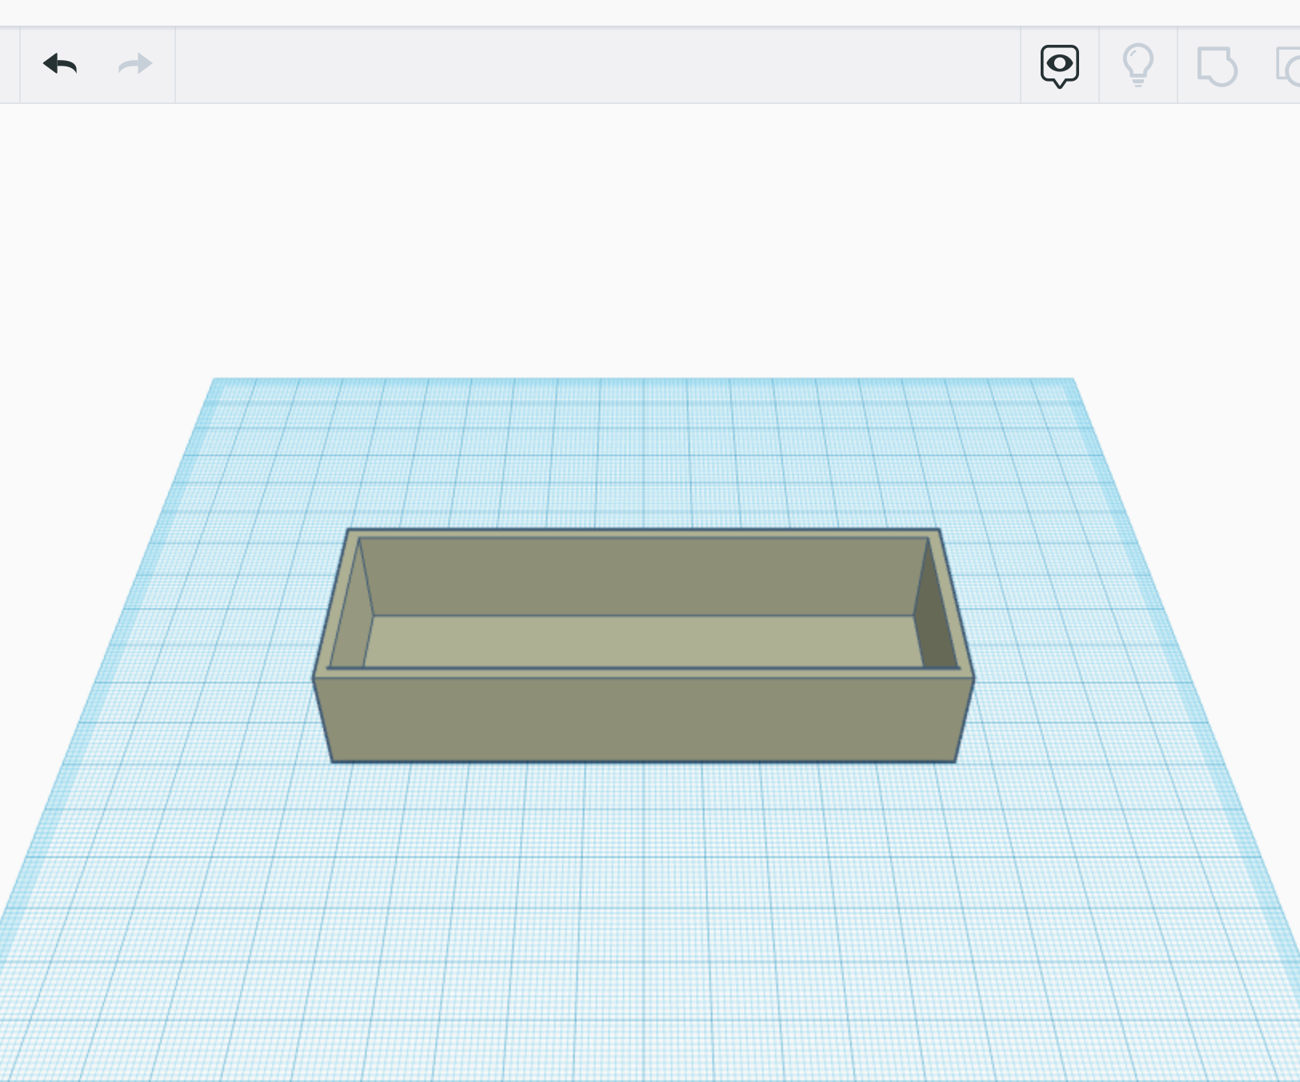Click the white space above the workplane
Viewport: 1300px width, 1082px height.
point(640,240)
